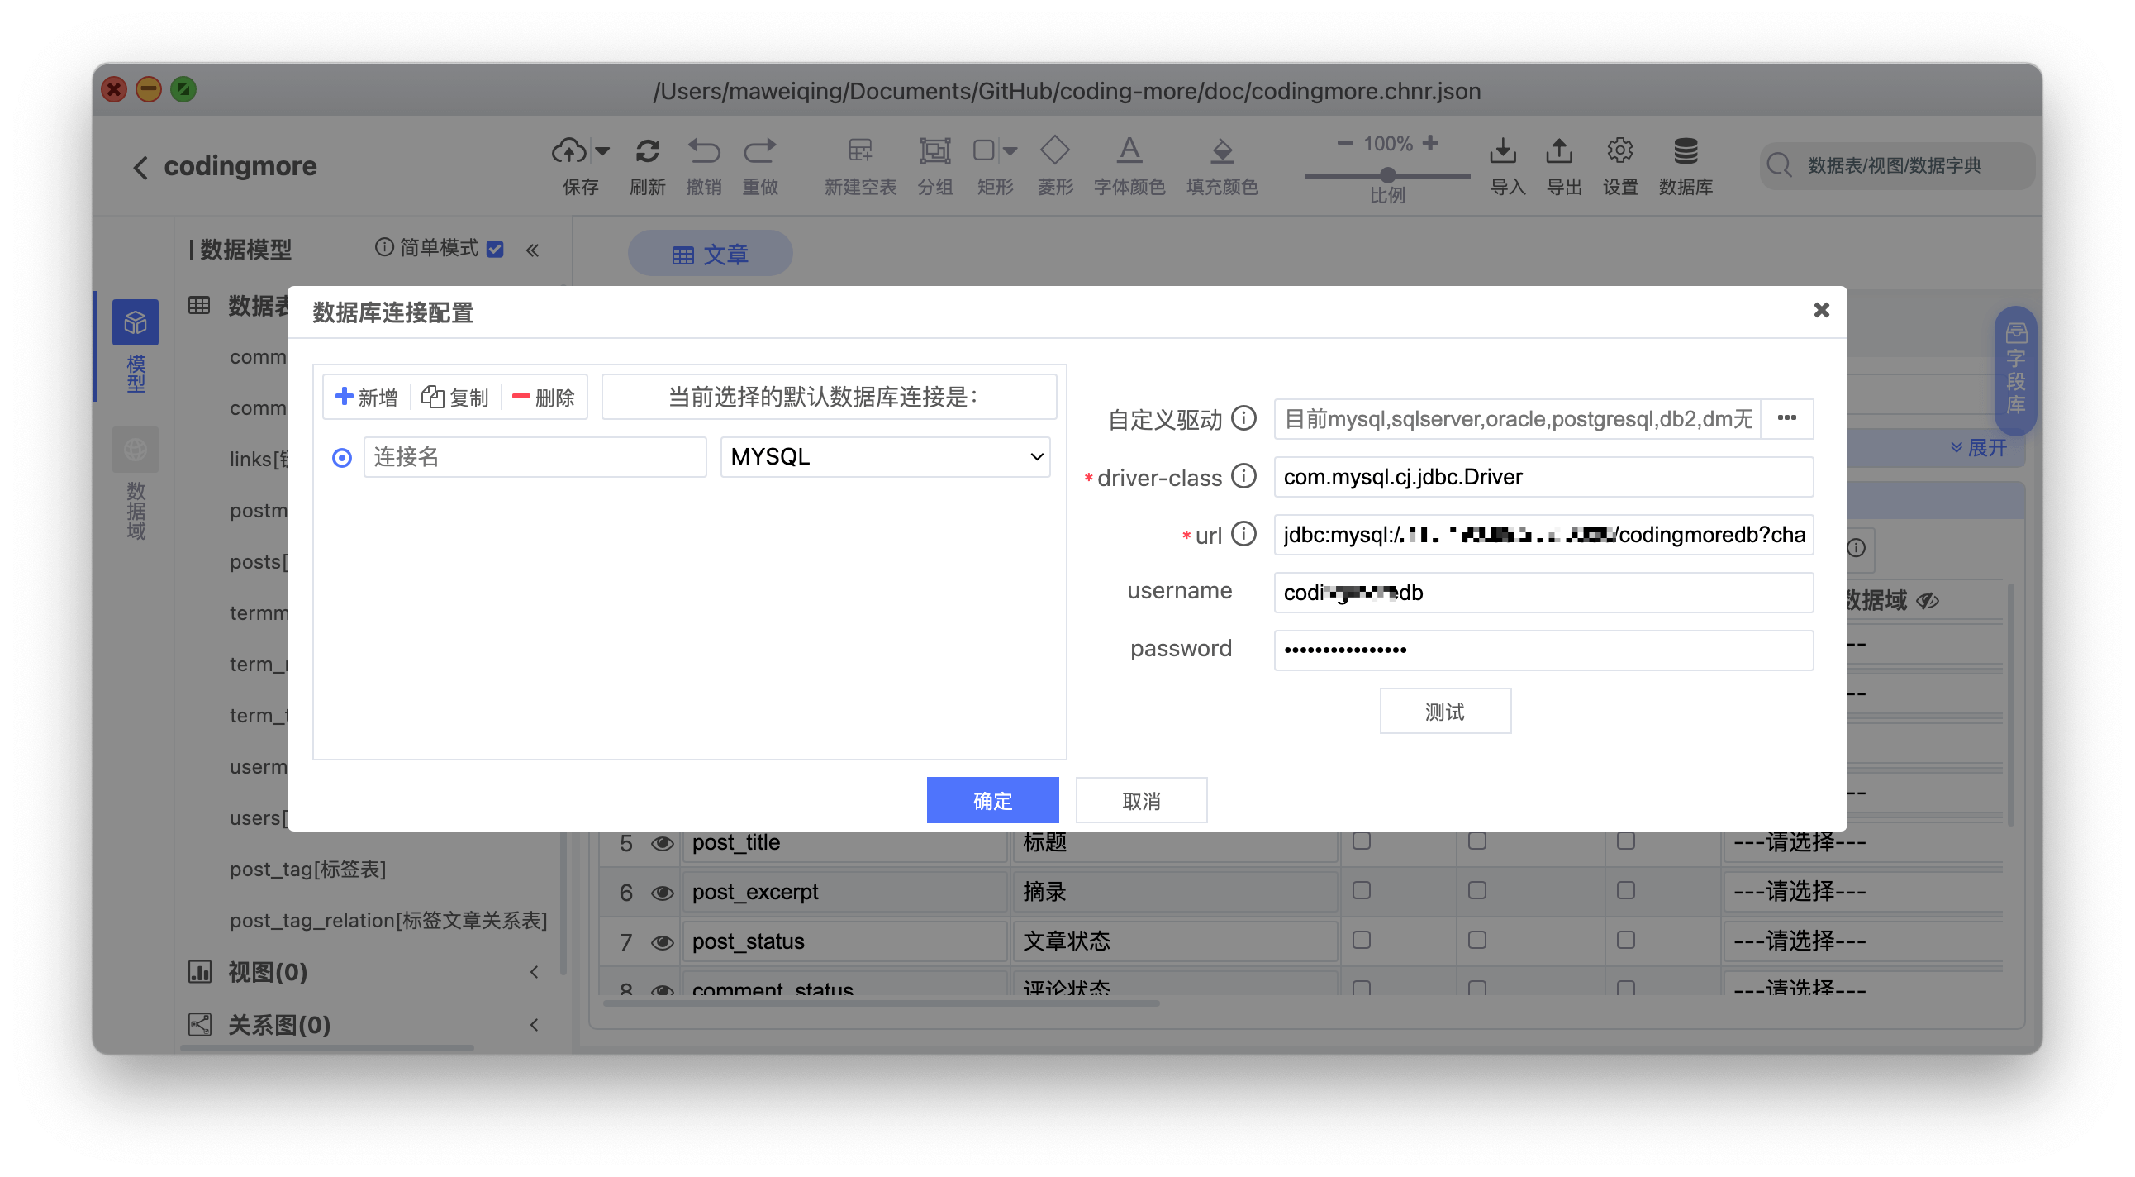Screen dimensions: 2135x1177
Task: Click the info icon beside driver-class
Action: click(x=1243, y=477)
